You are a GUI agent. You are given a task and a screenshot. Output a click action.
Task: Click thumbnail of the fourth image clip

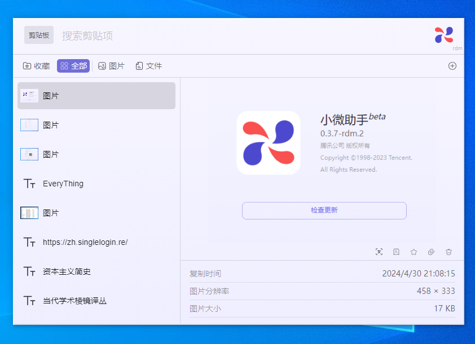(29, 213)
